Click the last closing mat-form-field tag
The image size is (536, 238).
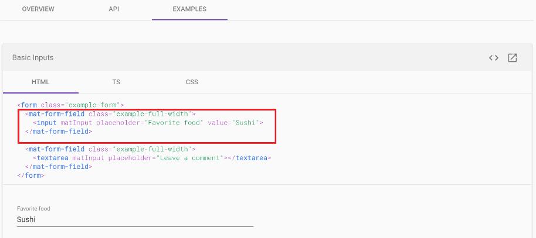click(x=59, y=167)
